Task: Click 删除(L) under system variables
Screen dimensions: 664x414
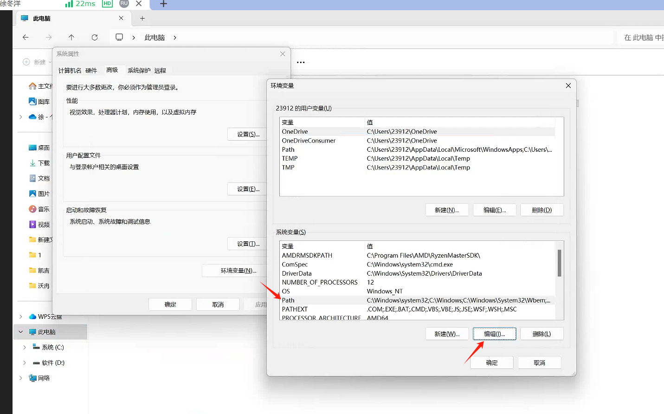Action: pos(542,334)
